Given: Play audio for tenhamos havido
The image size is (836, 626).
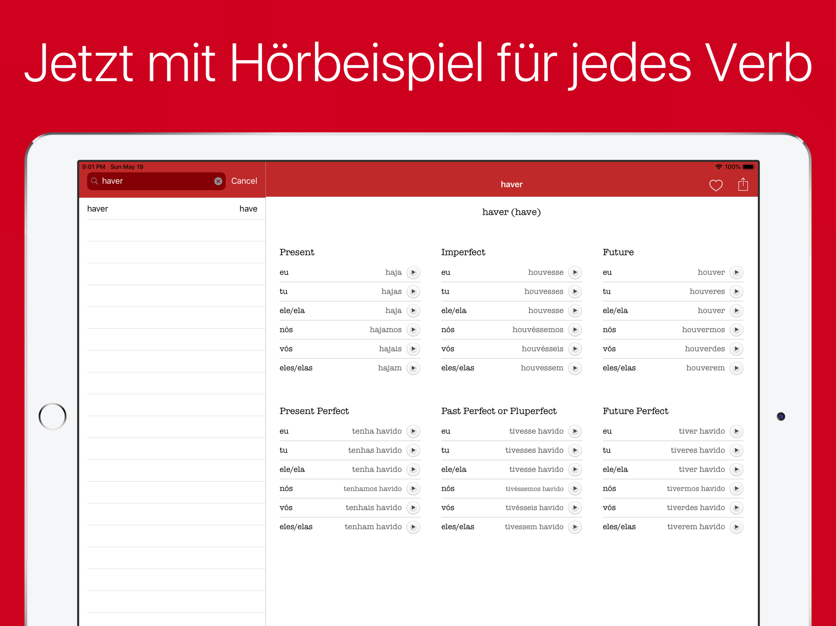Looking at the screenshot, I should coord(413,488).
